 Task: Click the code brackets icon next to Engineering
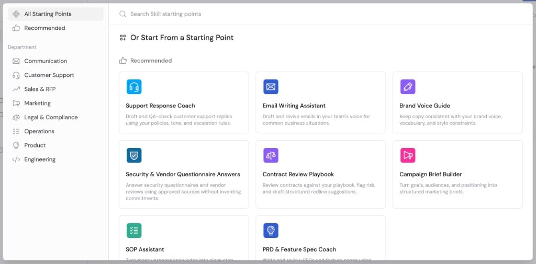pyautogui.click(x=16, y=159)
